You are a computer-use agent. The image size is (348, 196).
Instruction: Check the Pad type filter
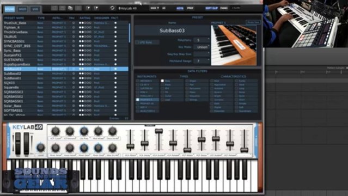[187, 84]
